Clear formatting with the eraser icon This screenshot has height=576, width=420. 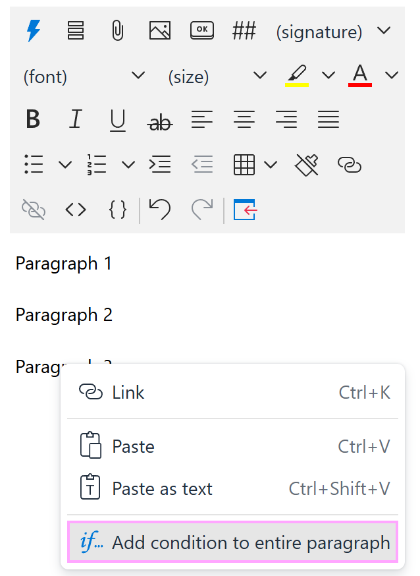click(x=305, y=164)
